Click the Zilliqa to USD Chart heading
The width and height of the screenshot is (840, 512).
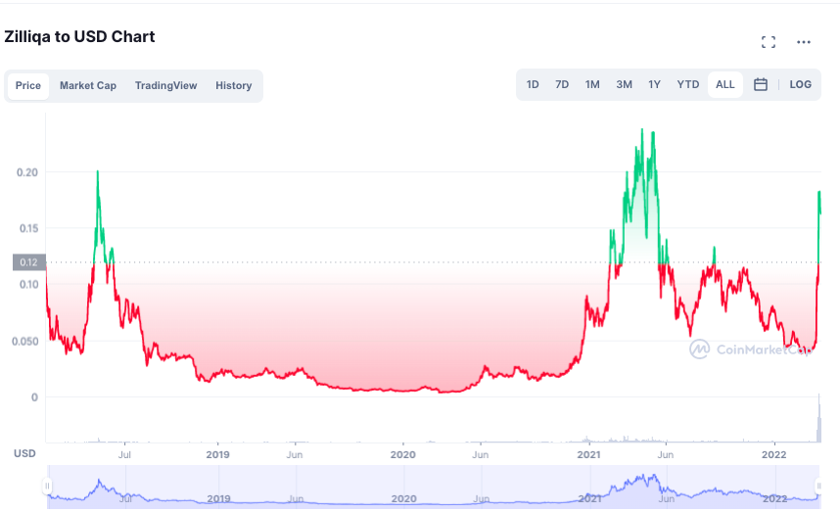point(79,36)
